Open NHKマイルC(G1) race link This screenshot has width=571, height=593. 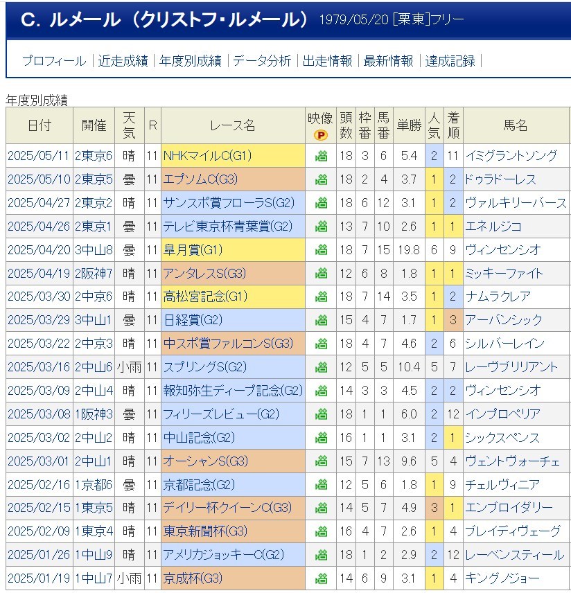207,156
